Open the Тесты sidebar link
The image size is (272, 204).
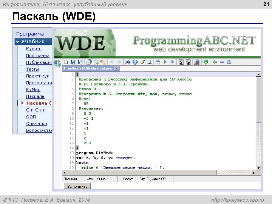coord(32,69)
